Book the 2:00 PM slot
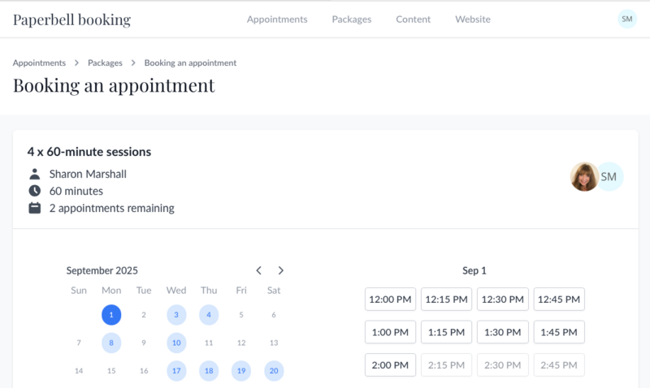This screenshot has width=650, height=388. tap(390, 365)
